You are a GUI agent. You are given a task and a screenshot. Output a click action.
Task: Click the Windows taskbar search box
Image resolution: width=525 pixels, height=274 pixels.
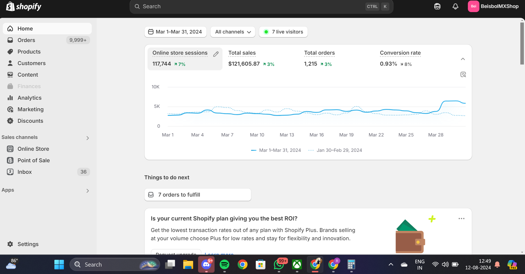(x=115, y=264)
